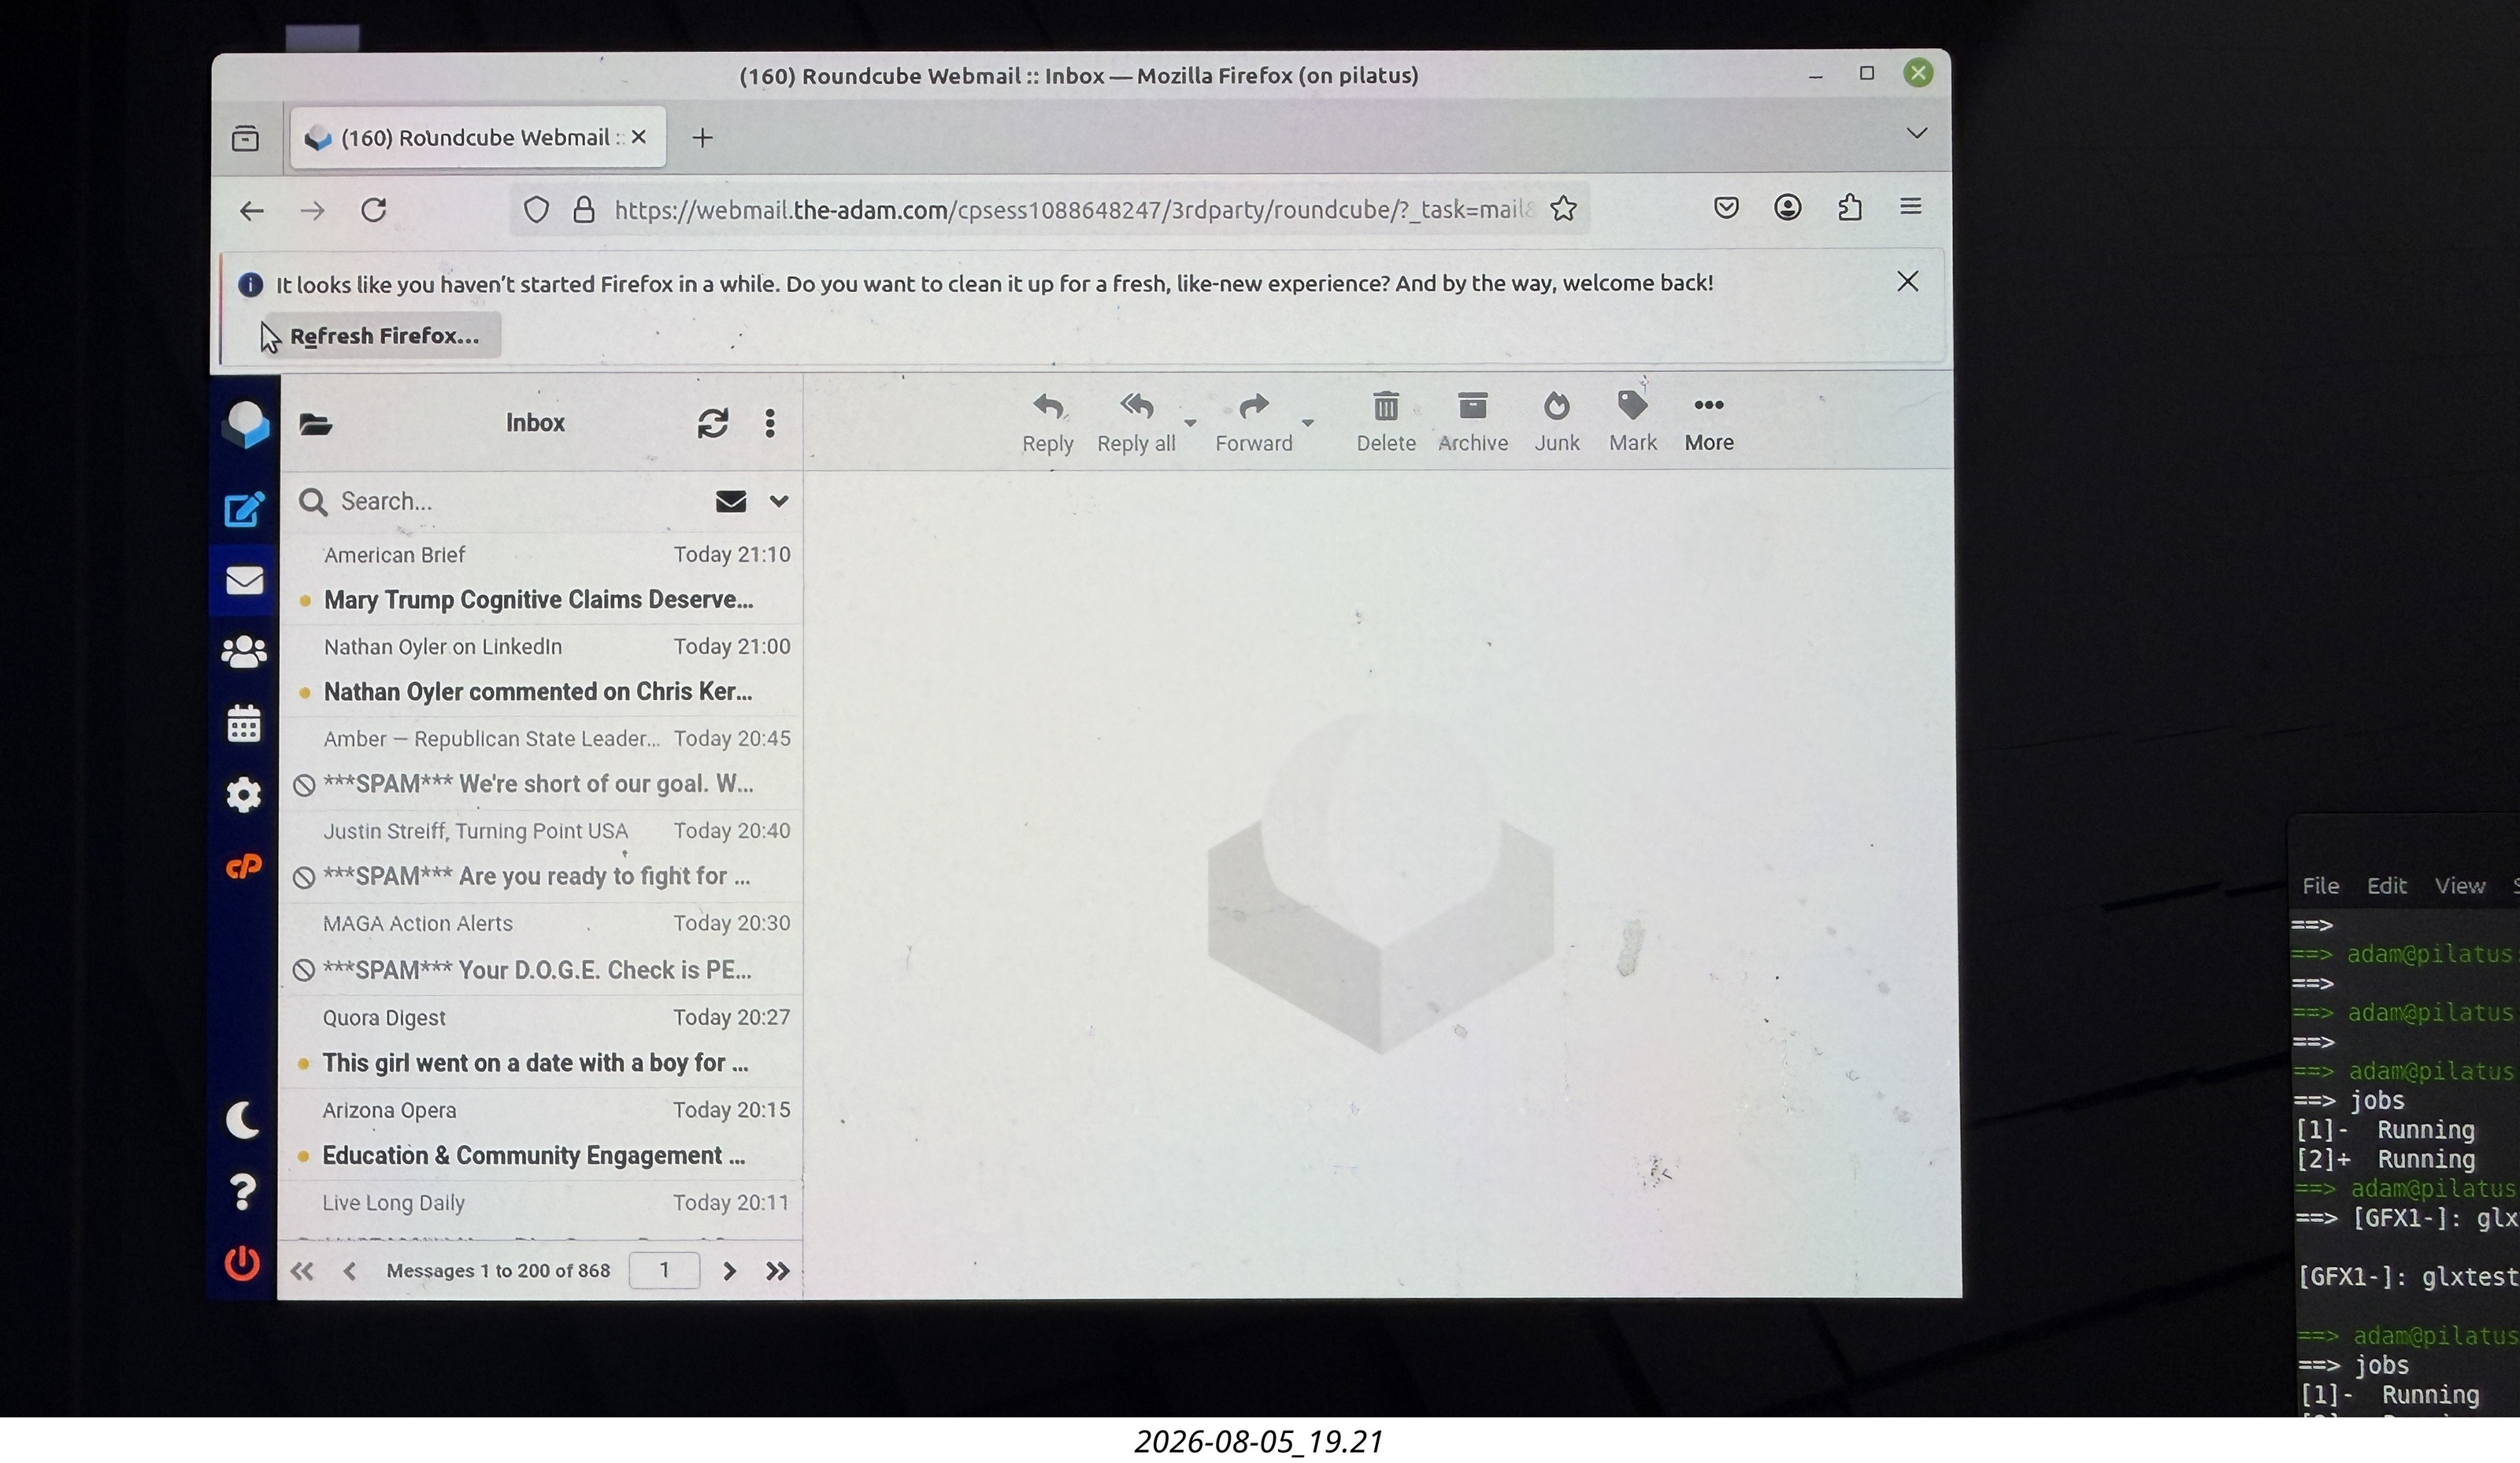Open the MAGA Action Alerts D.O.G.E. message
The width and height of the screenshot is (2520, 1463).
[x=541, y=948]
